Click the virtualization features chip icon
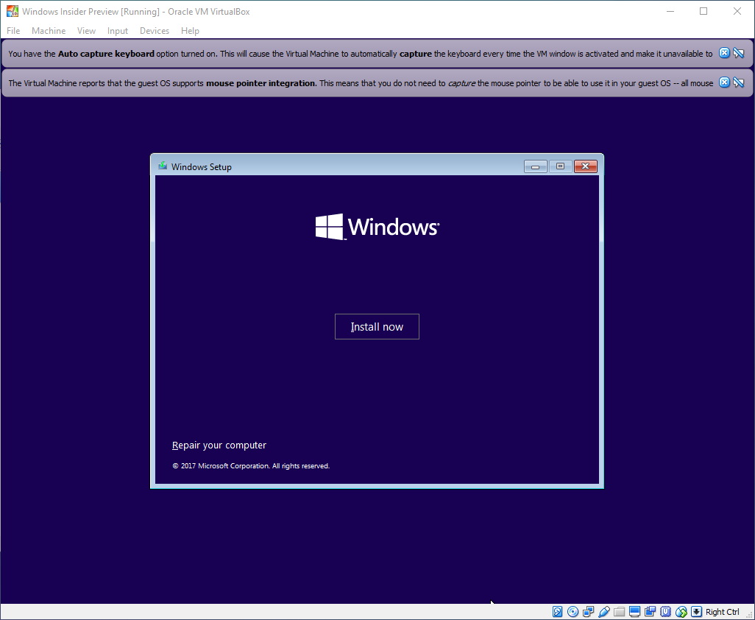The height and width of the screenshot is (620, 755). click(x=664, y=611)
